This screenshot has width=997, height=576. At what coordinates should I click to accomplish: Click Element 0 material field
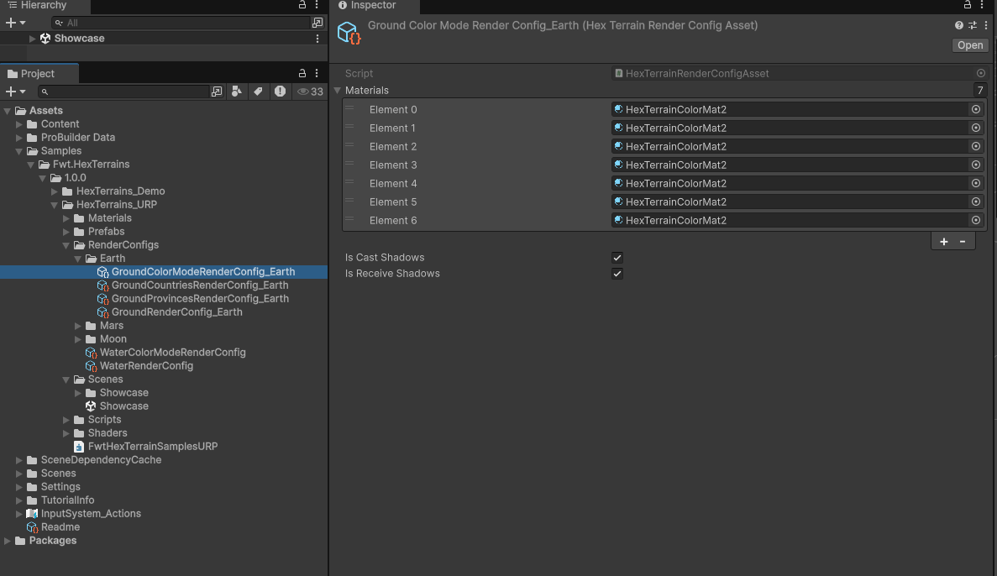(797, 109)
